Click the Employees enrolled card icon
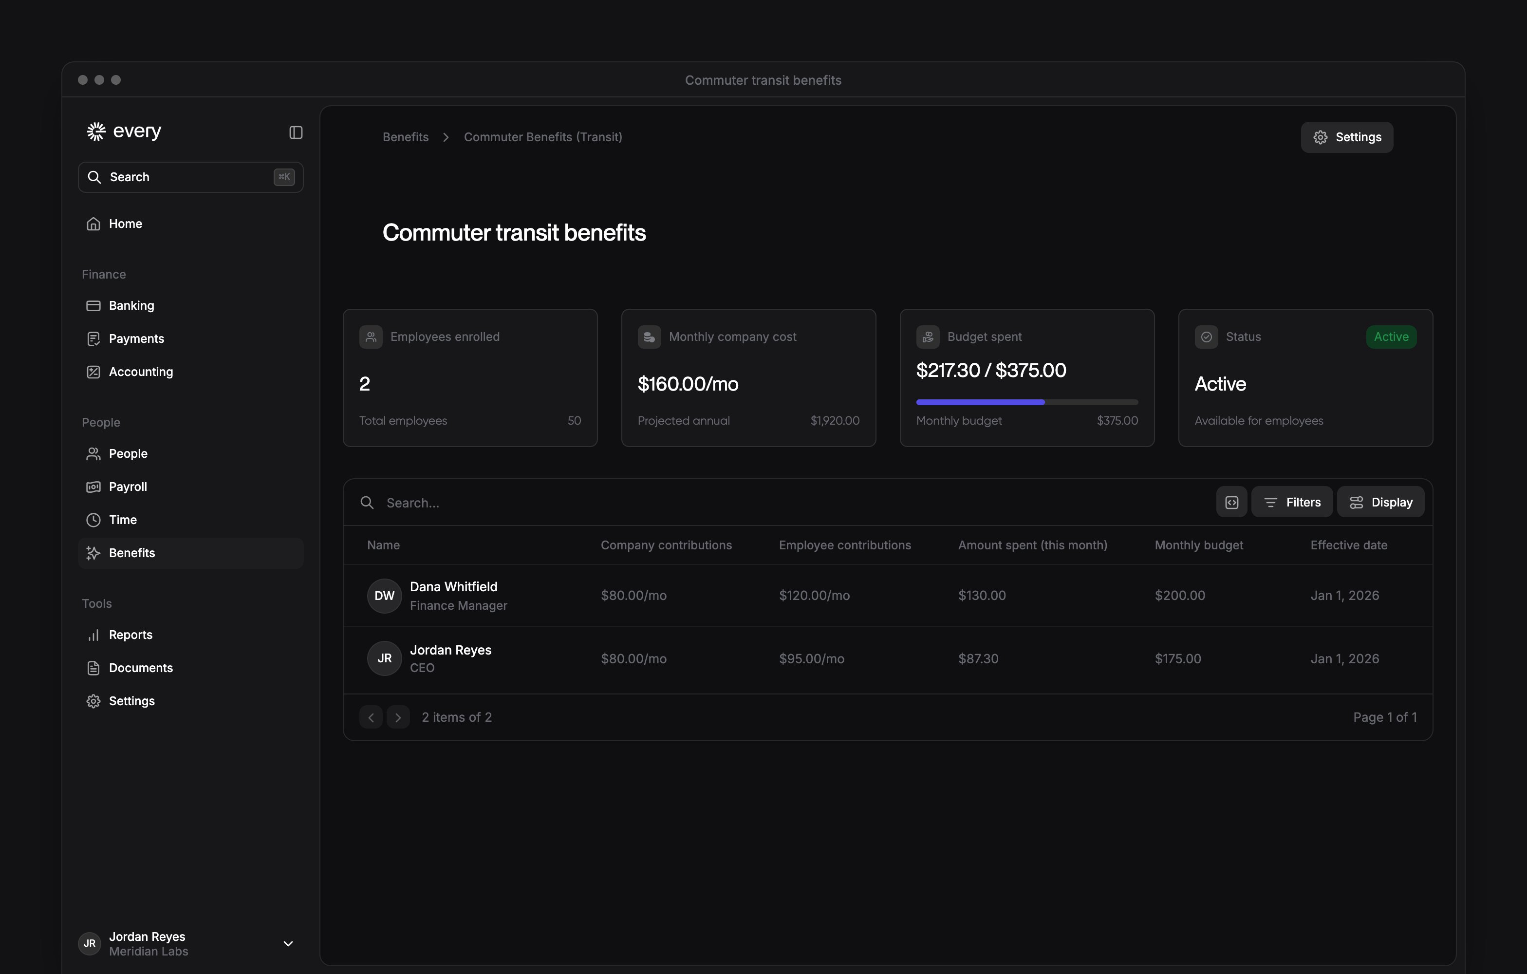Screen dimensions: 1527x974 371,337
